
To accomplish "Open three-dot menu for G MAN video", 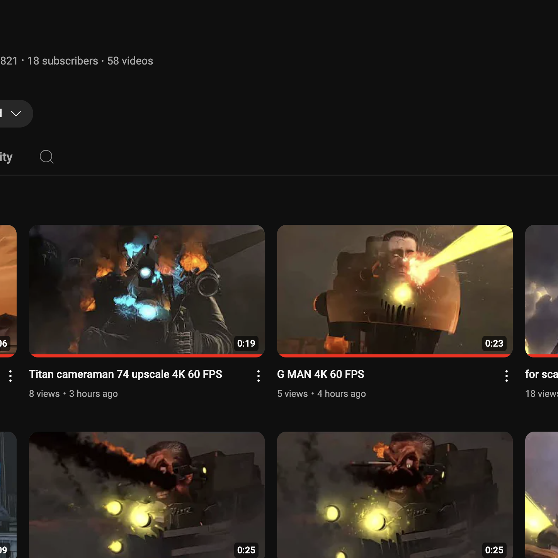I will coord(507,376).
